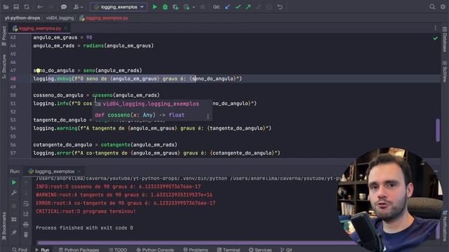
Task: Commit changes with the green checkmark
Action: [238, 7]
